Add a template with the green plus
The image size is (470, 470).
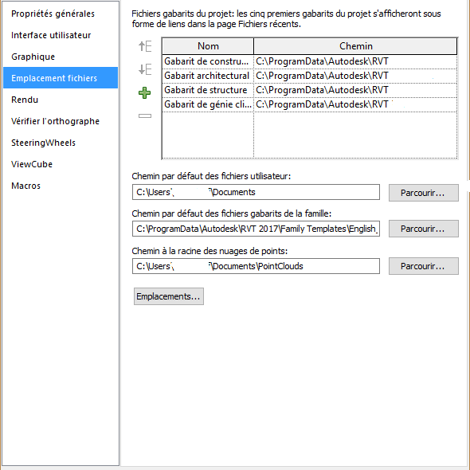point(144,93)
